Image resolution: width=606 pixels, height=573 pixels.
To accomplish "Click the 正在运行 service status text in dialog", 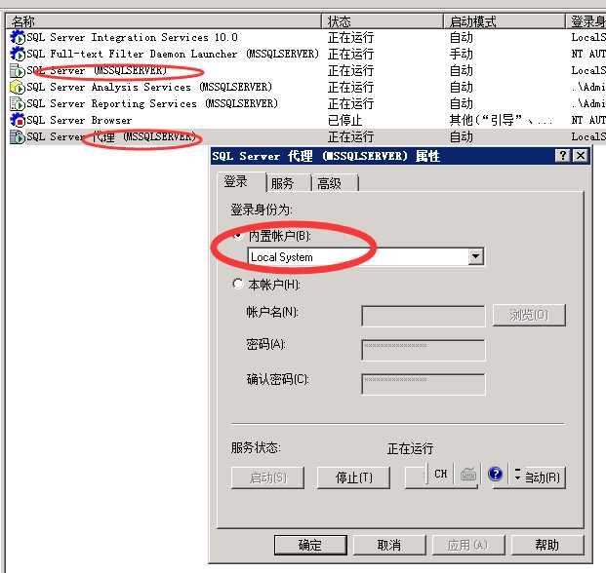I will pyautogui.click(x=410, y=448).
